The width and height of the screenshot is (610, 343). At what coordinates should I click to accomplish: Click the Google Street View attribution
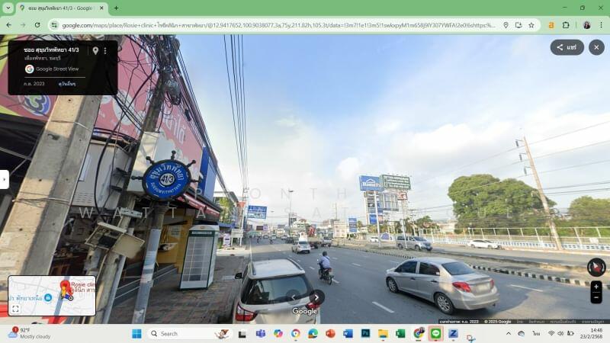click(57, 69)
